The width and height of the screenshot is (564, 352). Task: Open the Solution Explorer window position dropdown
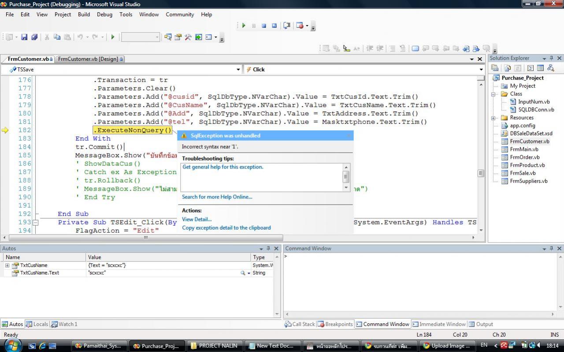pyautogui.click(x=544, y=58)
